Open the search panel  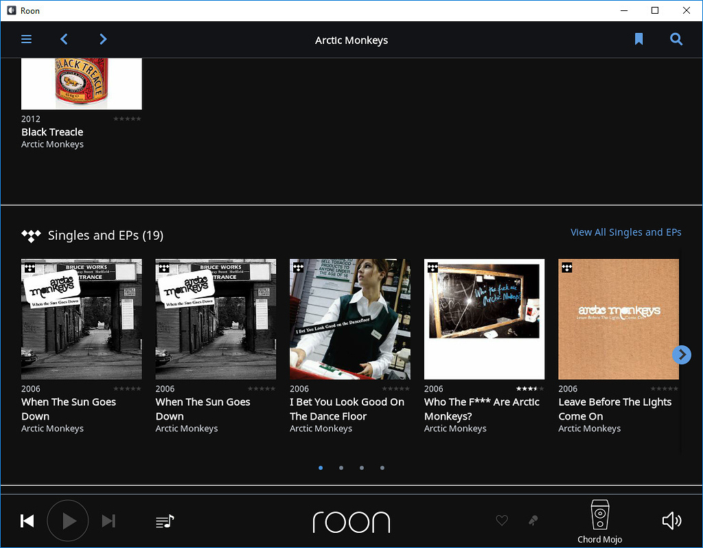[x=676, y=39]
